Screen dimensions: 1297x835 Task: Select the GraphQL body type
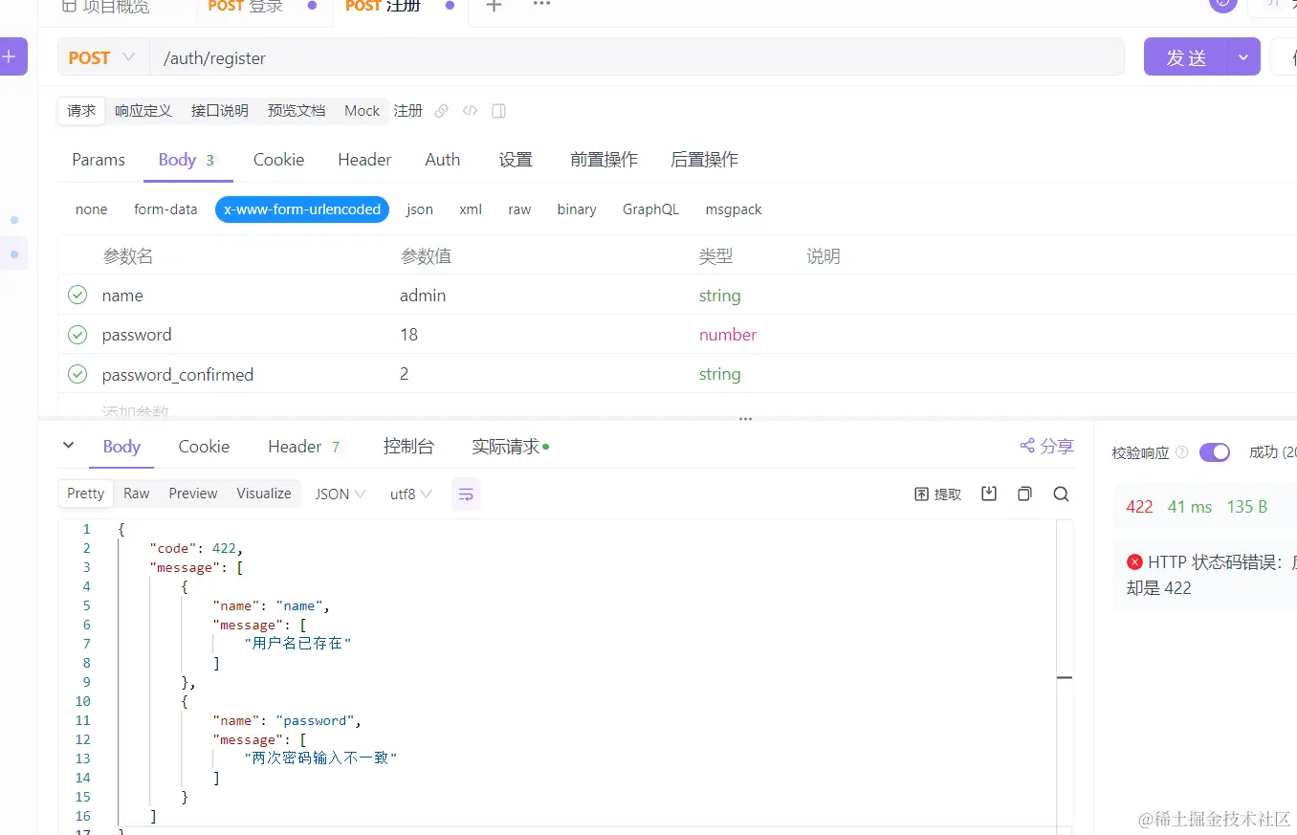[650, 209]
